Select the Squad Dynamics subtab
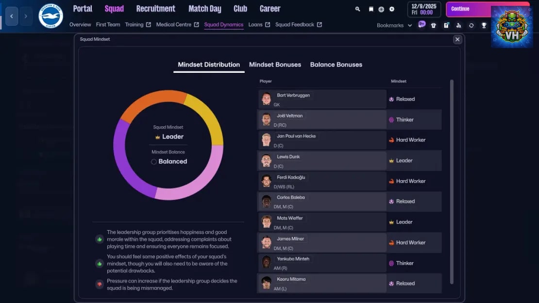539x303 pixels. (223, 25)
